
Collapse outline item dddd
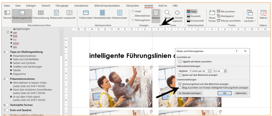click(x=11, y=43)
